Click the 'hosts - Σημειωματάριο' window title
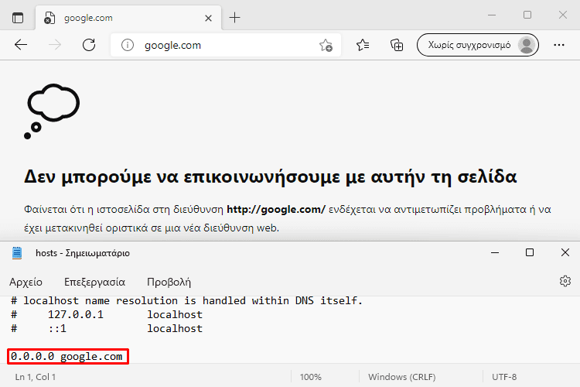Viewport: 580px width, 387px height. tap(83, 253)
